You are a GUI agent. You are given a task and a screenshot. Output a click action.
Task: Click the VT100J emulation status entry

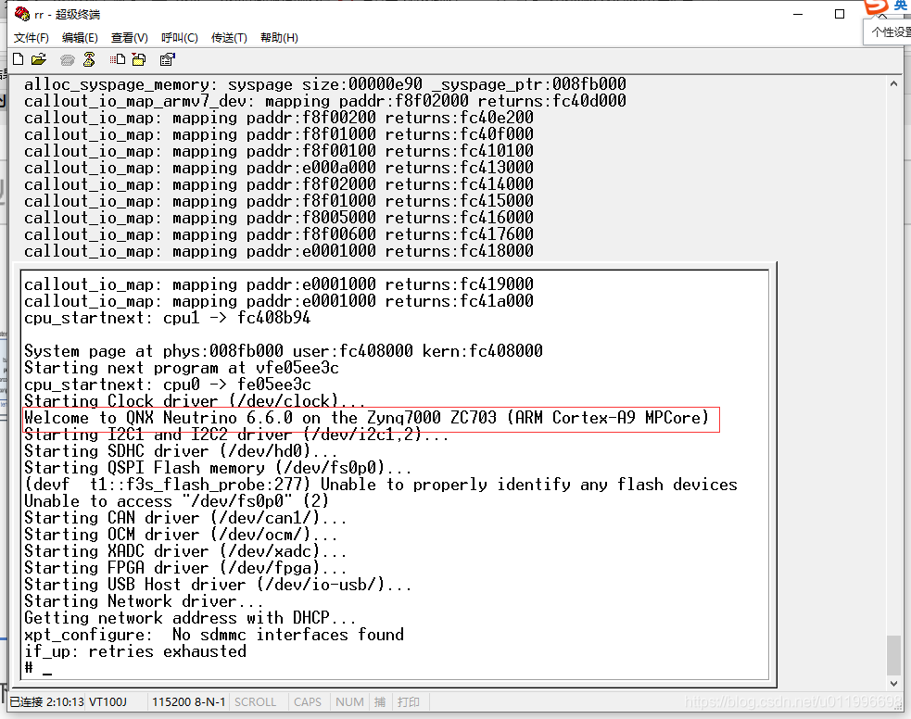(x=108, y=701)
